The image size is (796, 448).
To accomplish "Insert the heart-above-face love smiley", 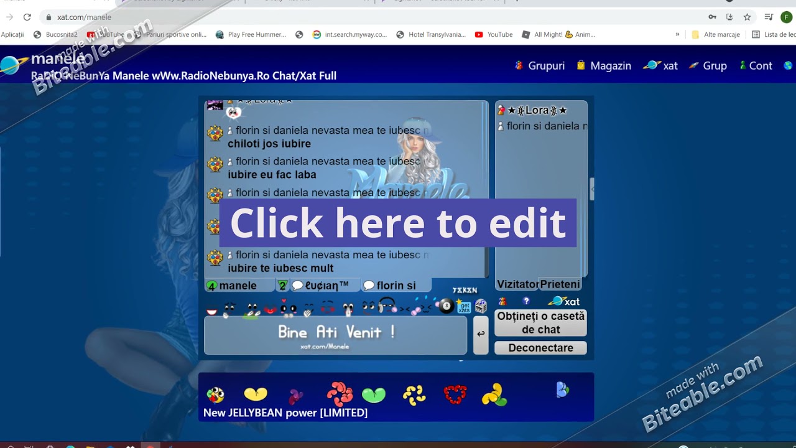I will pos(288,307).
